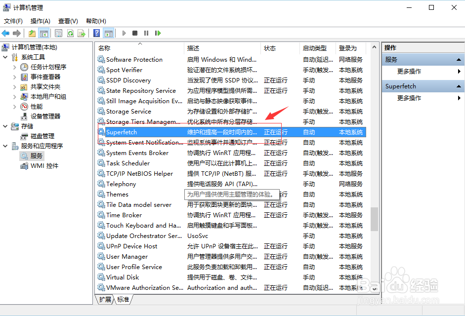Click the 设备管理器 entry
Image resolution: width=465 pixels, height=316 pixels.
[45, 116]
